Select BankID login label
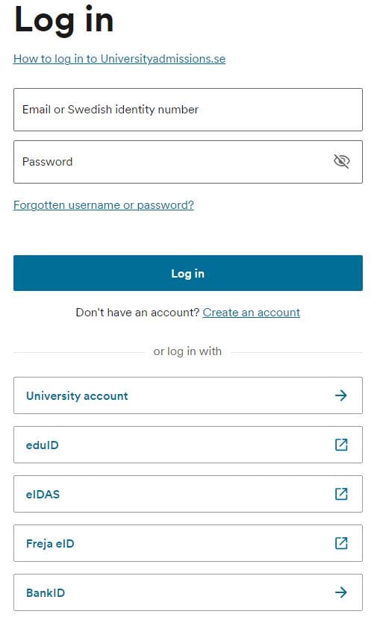The height and width of the screenshot is (620, 377). coord(46,592)
